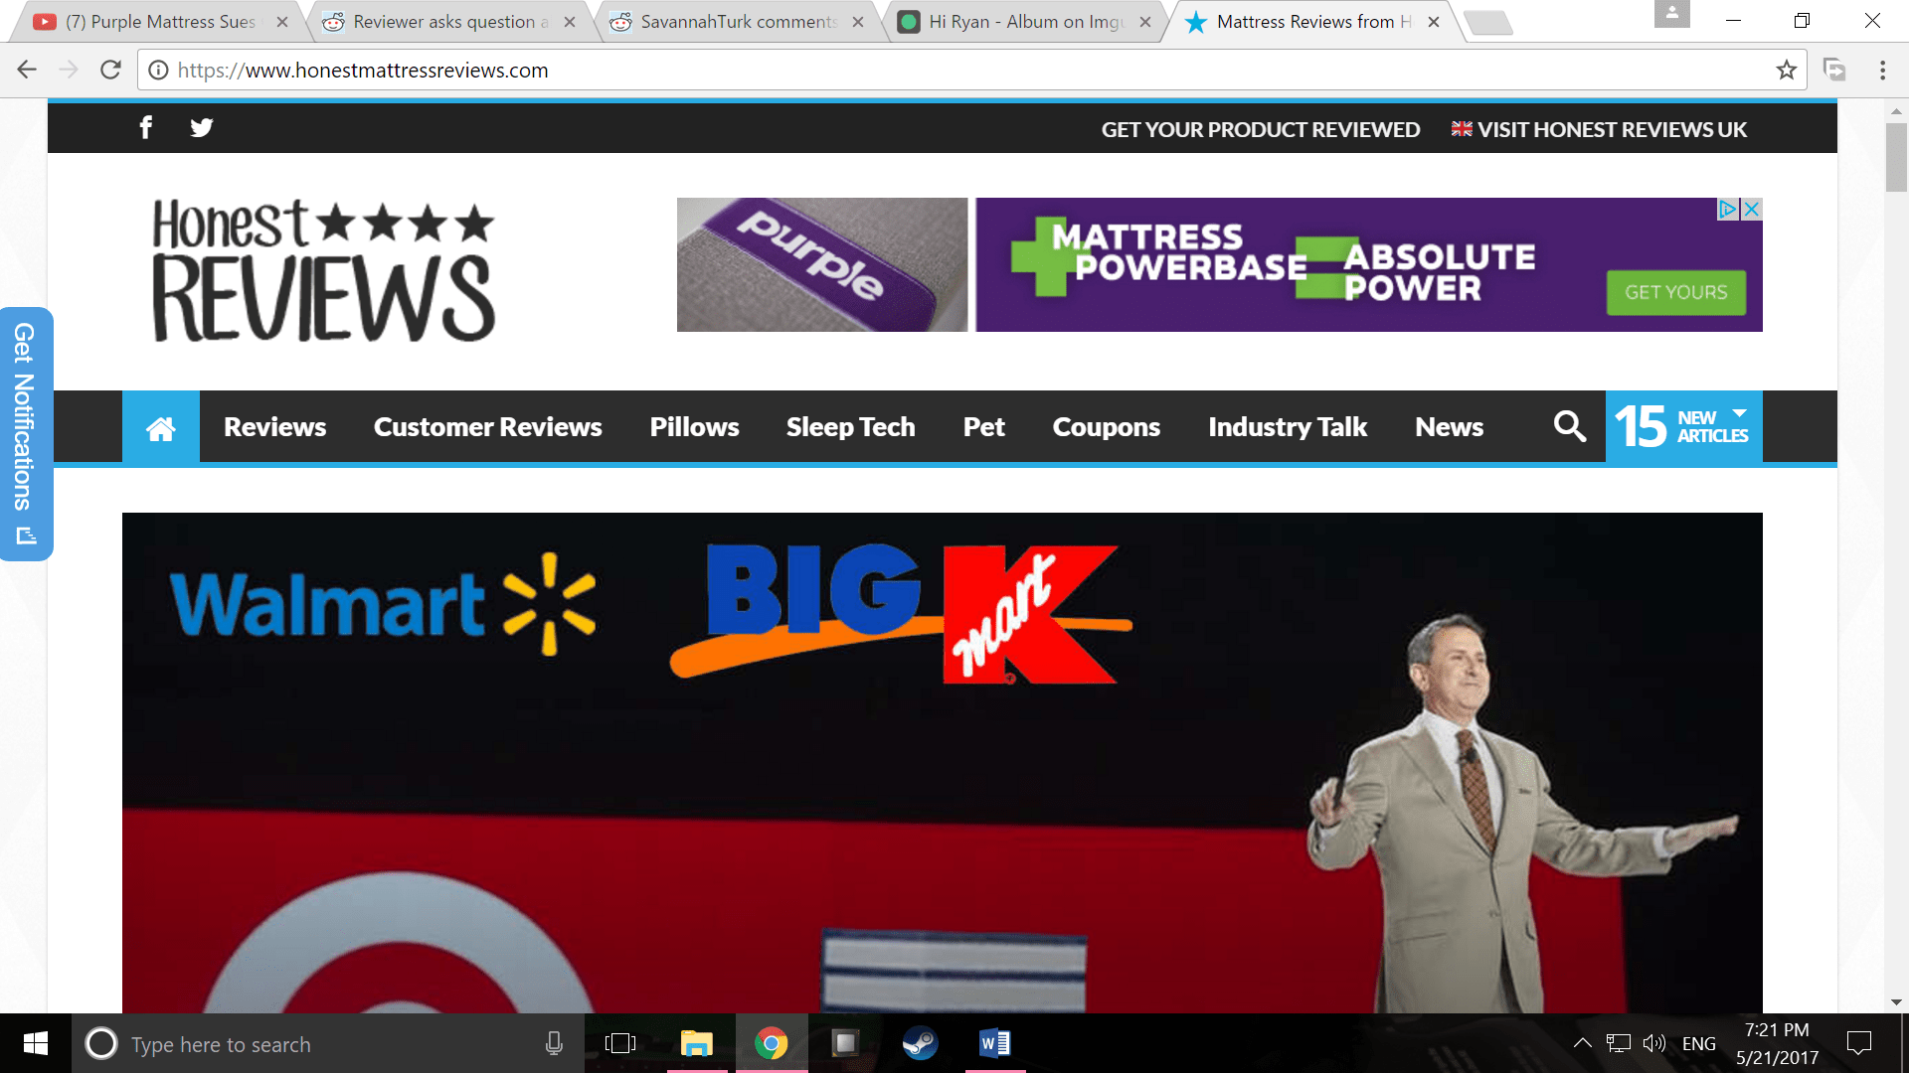Open the site's Twitter icon
The image size is (1909, 1073).
201,127
